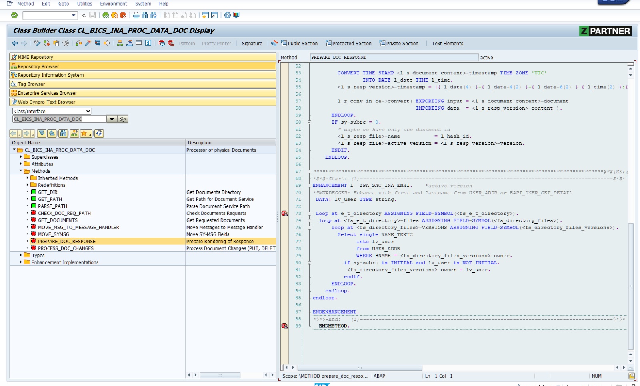The image size is (640, 386).
Task: Click the code editor vertical scrollbar
Action: click(631, 286)
